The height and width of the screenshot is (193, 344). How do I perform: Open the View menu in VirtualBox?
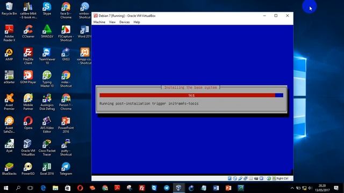(x=112, y=22)
